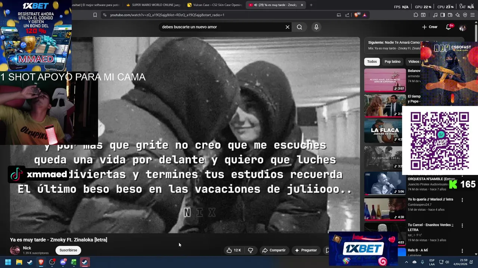Clear the YouTube search box with the X
This screenshot has height=268, width=478.
[x=288, y=27]
